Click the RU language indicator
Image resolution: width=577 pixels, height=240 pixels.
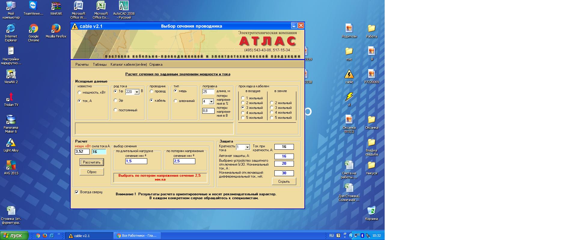tap(331, 235)
